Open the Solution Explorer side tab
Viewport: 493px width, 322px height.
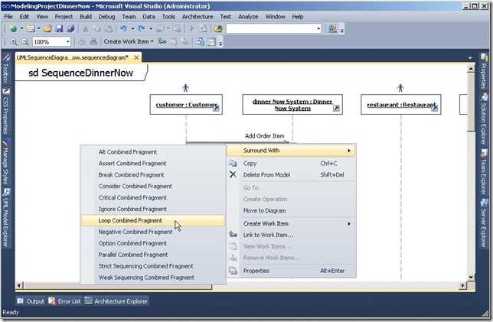point(484,119)
